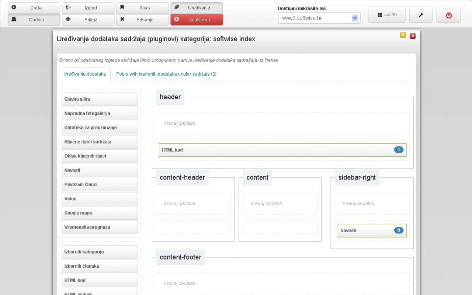Viewport: 472px width, 295px height.
Task: Switch to the Uređivanje dodataka tab
Action: pos(84,74)
